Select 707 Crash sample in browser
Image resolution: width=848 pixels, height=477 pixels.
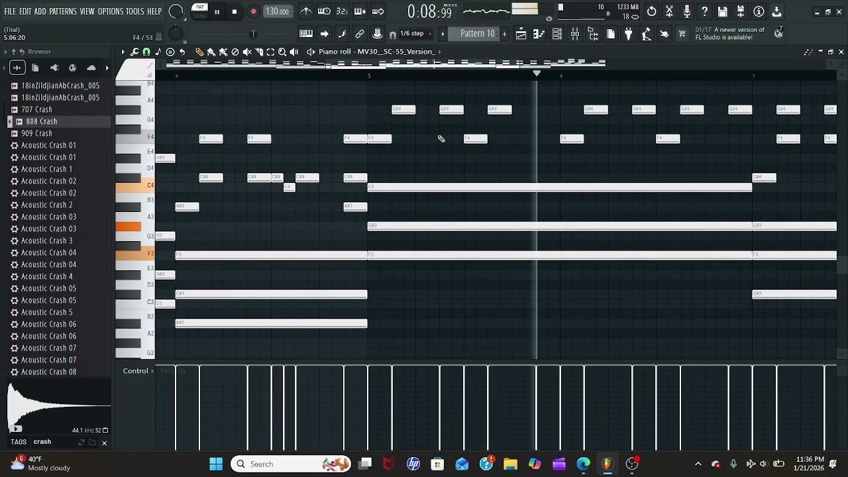(x=36, y=109)
